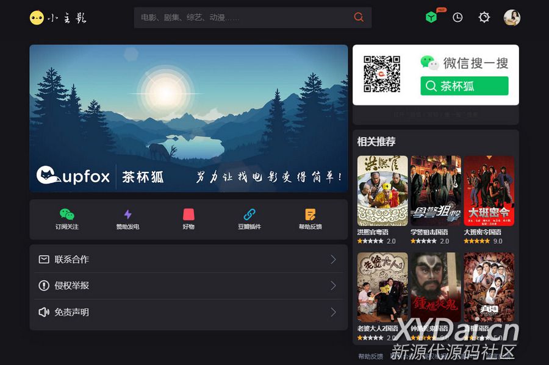549x365 pixels.
Task: Click the 帮助反馈 note icon
Action: point(310,214)
